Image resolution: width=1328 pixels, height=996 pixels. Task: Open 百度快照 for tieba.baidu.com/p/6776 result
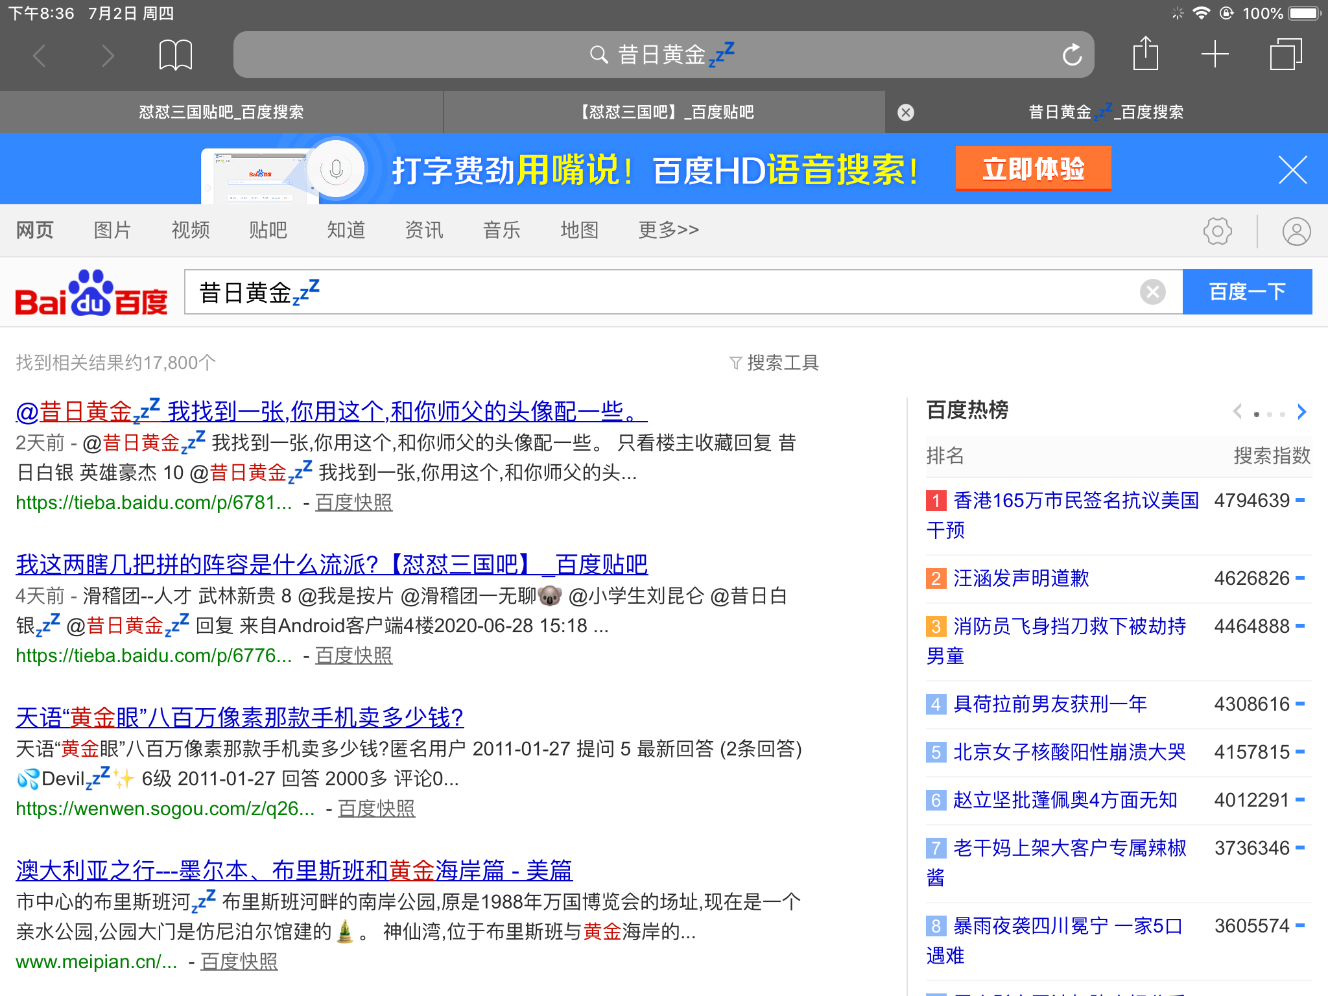point(353,656)
